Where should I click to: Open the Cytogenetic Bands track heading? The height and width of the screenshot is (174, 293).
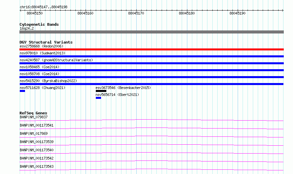[x=39, y=24]
